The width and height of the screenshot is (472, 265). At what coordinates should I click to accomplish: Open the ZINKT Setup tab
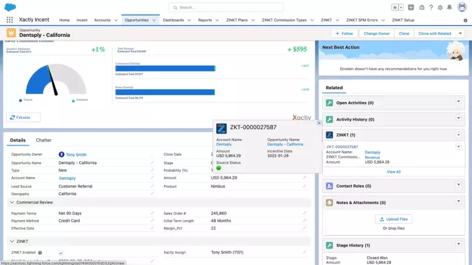tap(403, 20)
